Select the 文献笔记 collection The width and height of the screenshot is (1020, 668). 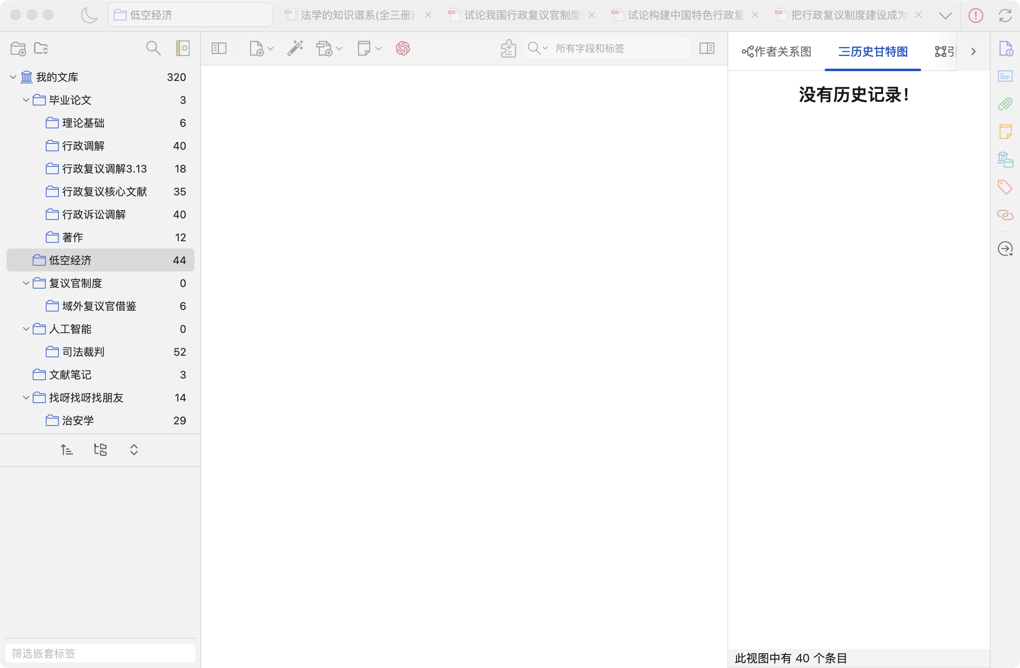point(100,375)
